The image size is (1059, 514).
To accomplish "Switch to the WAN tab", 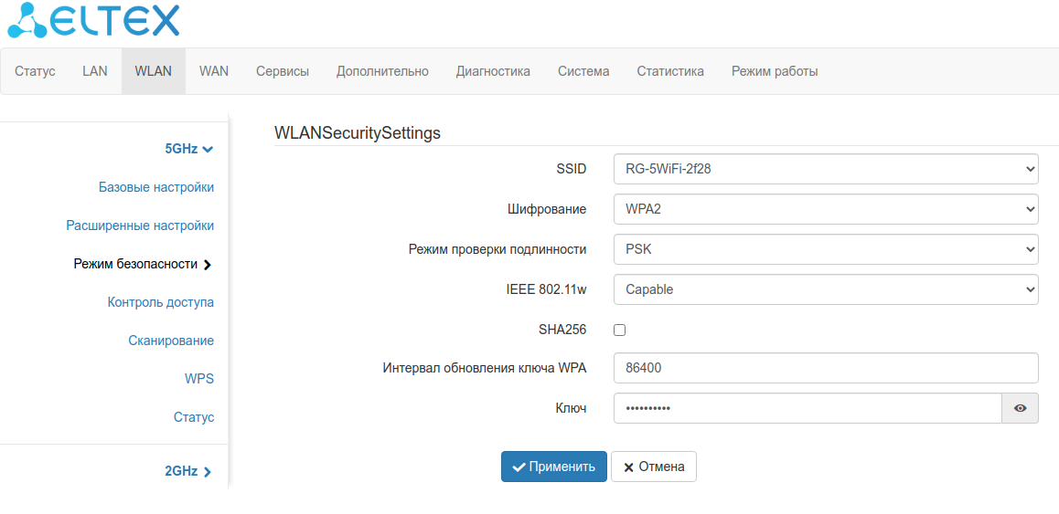I will [214, 71].
